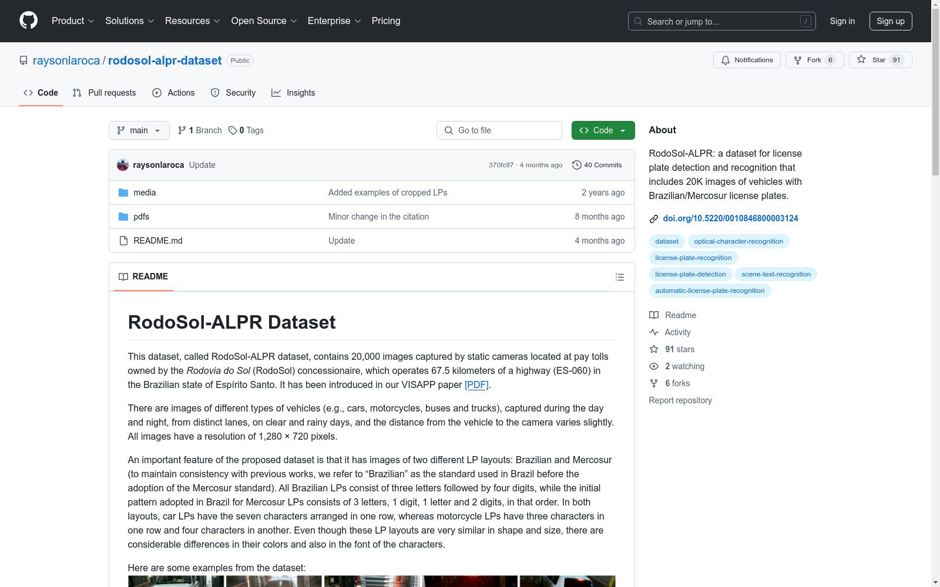Image resolution: width=940 pixels, height=587 pixels.
Task: Open the Insights tab
Action: [293, 93]
